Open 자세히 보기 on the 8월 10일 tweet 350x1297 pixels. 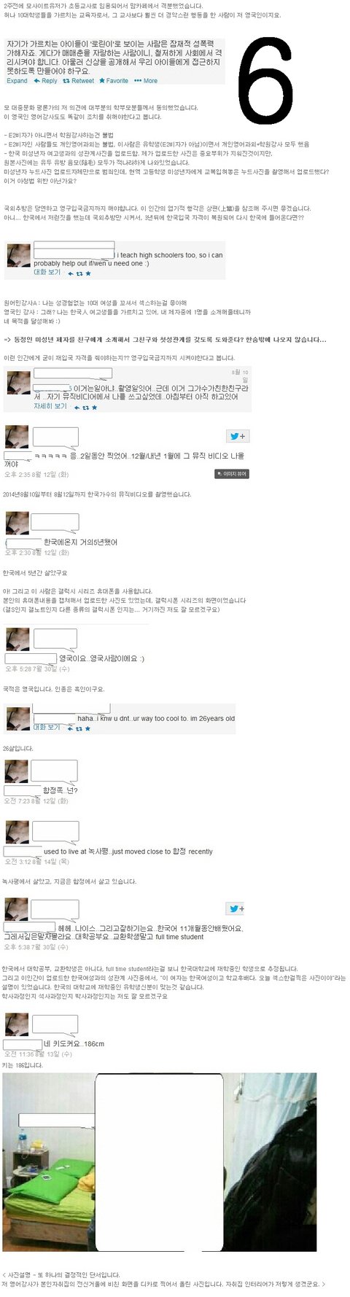click(50, 406)
